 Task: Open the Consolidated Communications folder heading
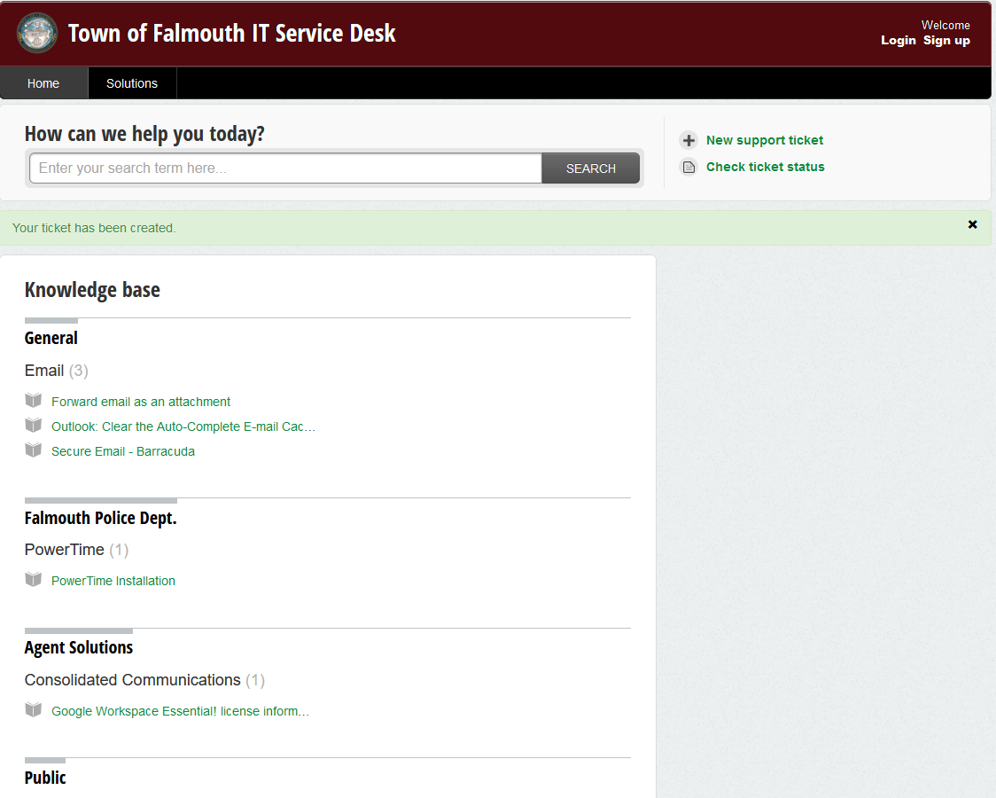click(x=133, y=680)
